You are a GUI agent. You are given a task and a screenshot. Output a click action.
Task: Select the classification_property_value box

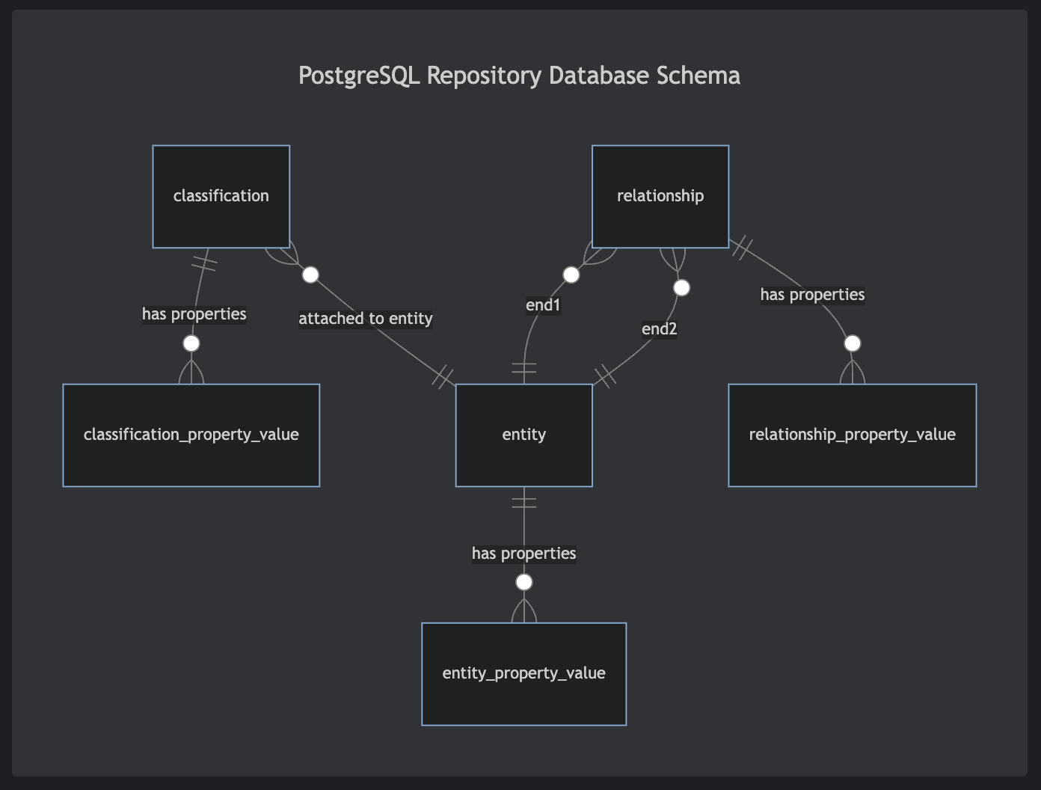point(191,435)
